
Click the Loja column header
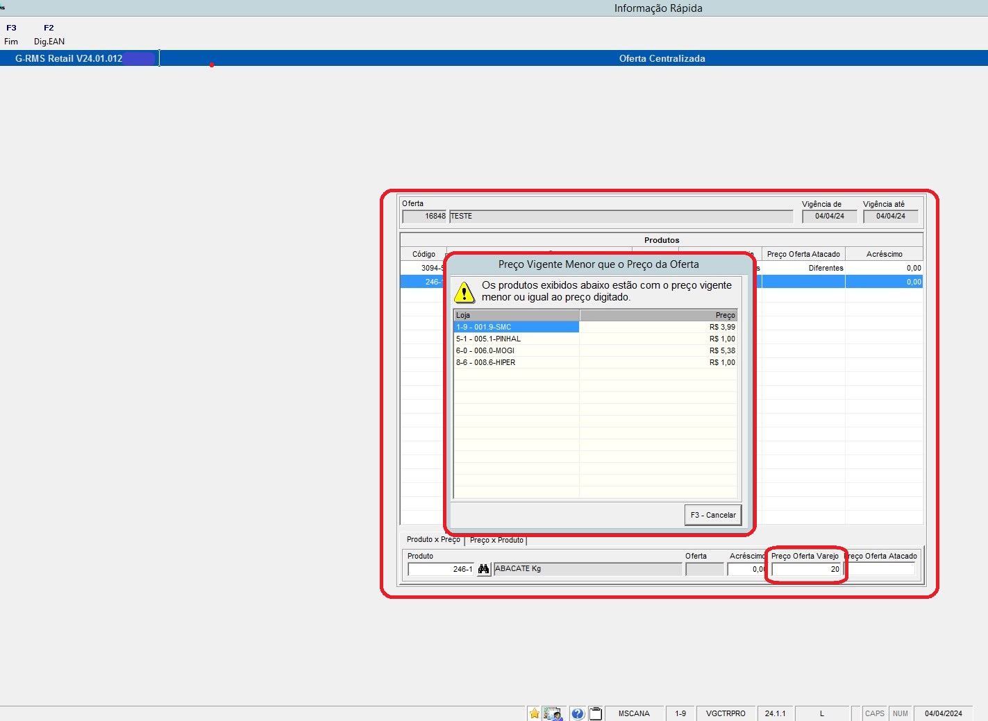tap(517, 315)
